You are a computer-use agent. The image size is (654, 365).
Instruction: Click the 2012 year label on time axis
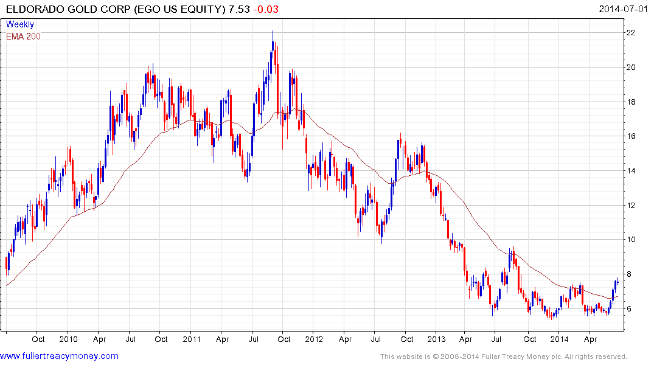pos(314,339)
